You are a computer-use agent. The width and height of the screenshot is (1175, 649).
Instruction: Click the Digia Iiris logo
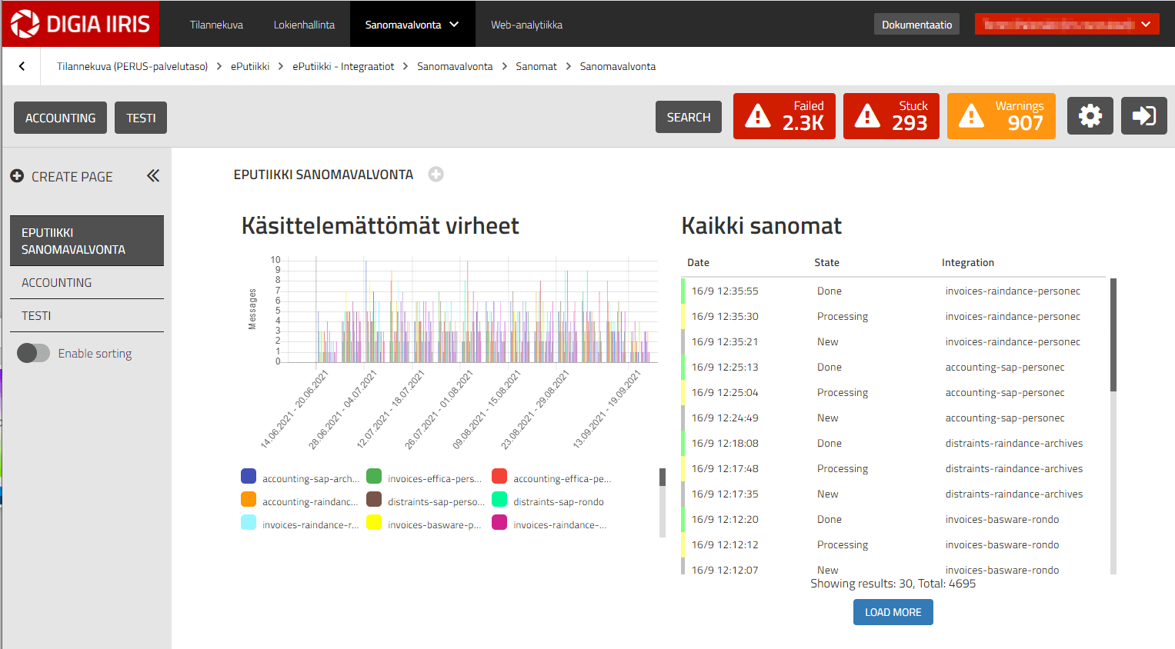point(81,24)
